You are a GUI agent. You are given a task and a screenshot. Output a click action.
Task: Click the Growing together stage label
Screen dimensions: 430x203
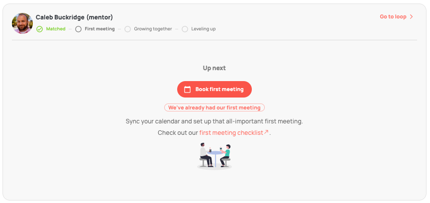click(153, 29)
